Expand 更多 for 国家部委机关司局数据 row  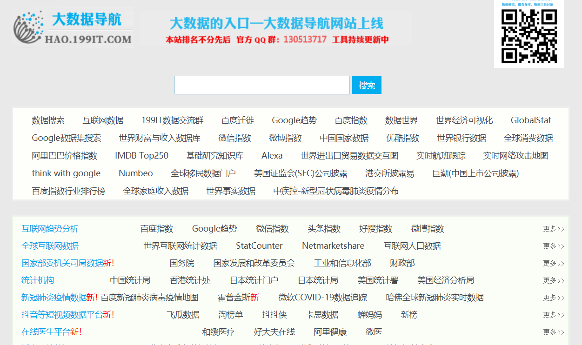[x=554, y=263]
